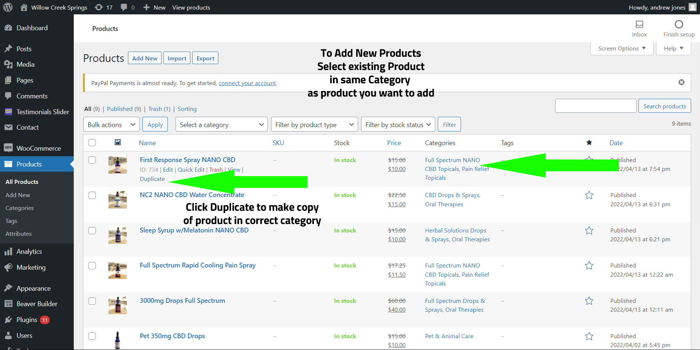Expand the Select a category dropdown
700x350 pixels.
click(221, 125)
